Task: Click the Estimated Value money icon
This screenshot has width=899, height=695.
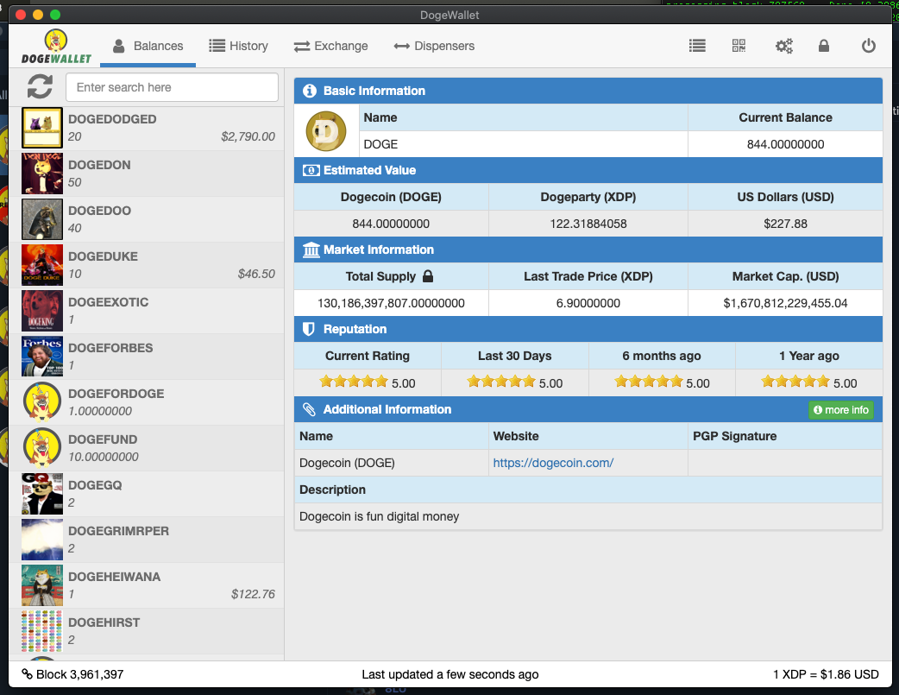Action: pyautogui.click(x=311, y=170)
